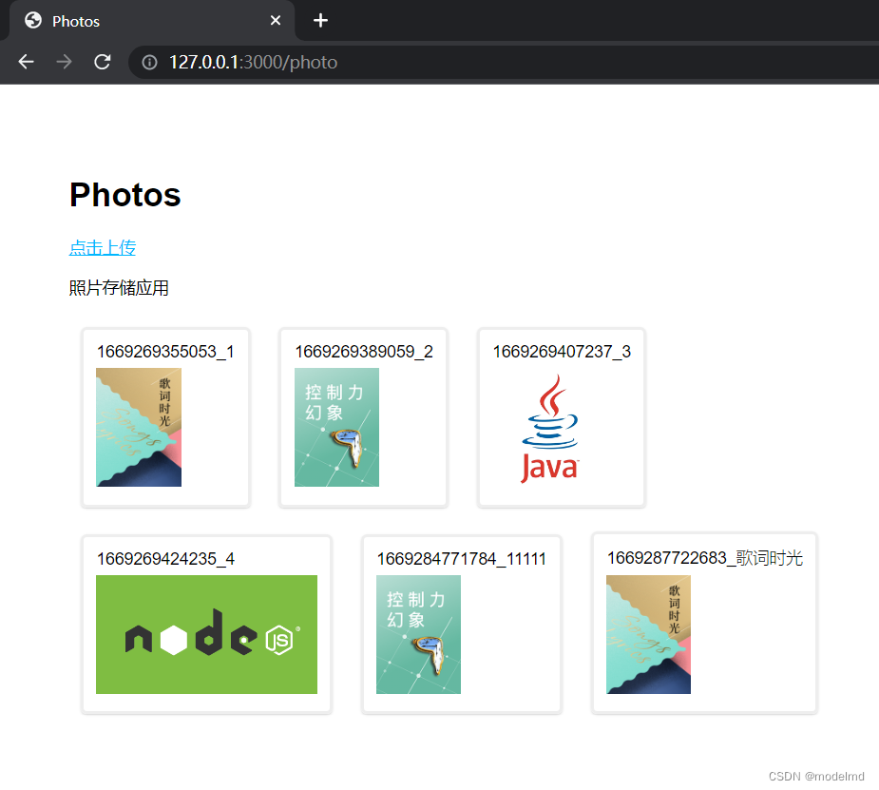This screenshot has height=790, width=879.
Task: Click the globe favicon on the Photos tab
Action: pyautogui.click(x=33, y=20)
